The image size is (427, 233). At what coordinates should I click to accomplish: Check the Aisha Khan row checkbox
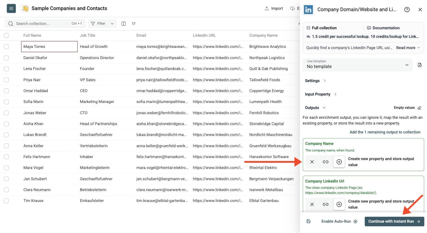(6, 124)
